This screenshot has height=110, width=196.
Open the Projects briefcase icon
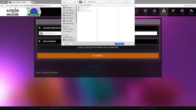pos(155,12)
